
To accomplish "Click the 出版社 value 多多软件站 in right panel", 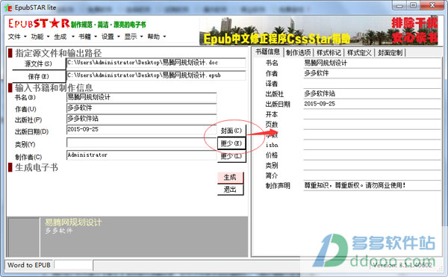I will tap(372, 94).
